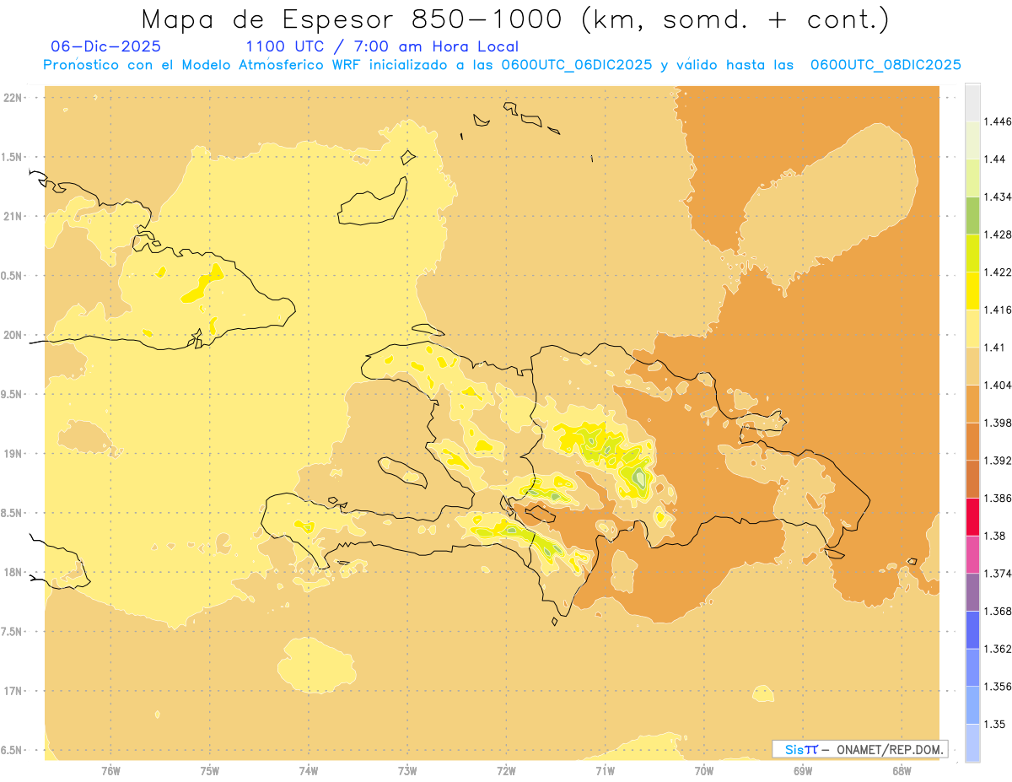Select the green colorbar segment between 1.428 and 1.434
This screenshot has width=1012, height=782.
click(972, 215)
